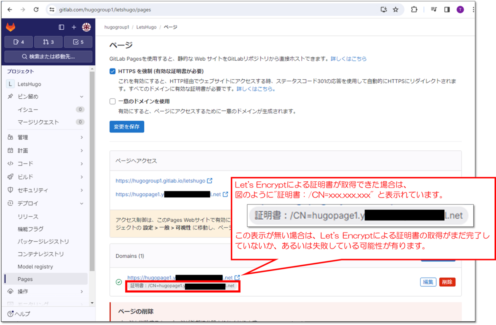Collapse the ピン留め section
Viewport: 496px width, 325px height.
(x=45, y=97)
